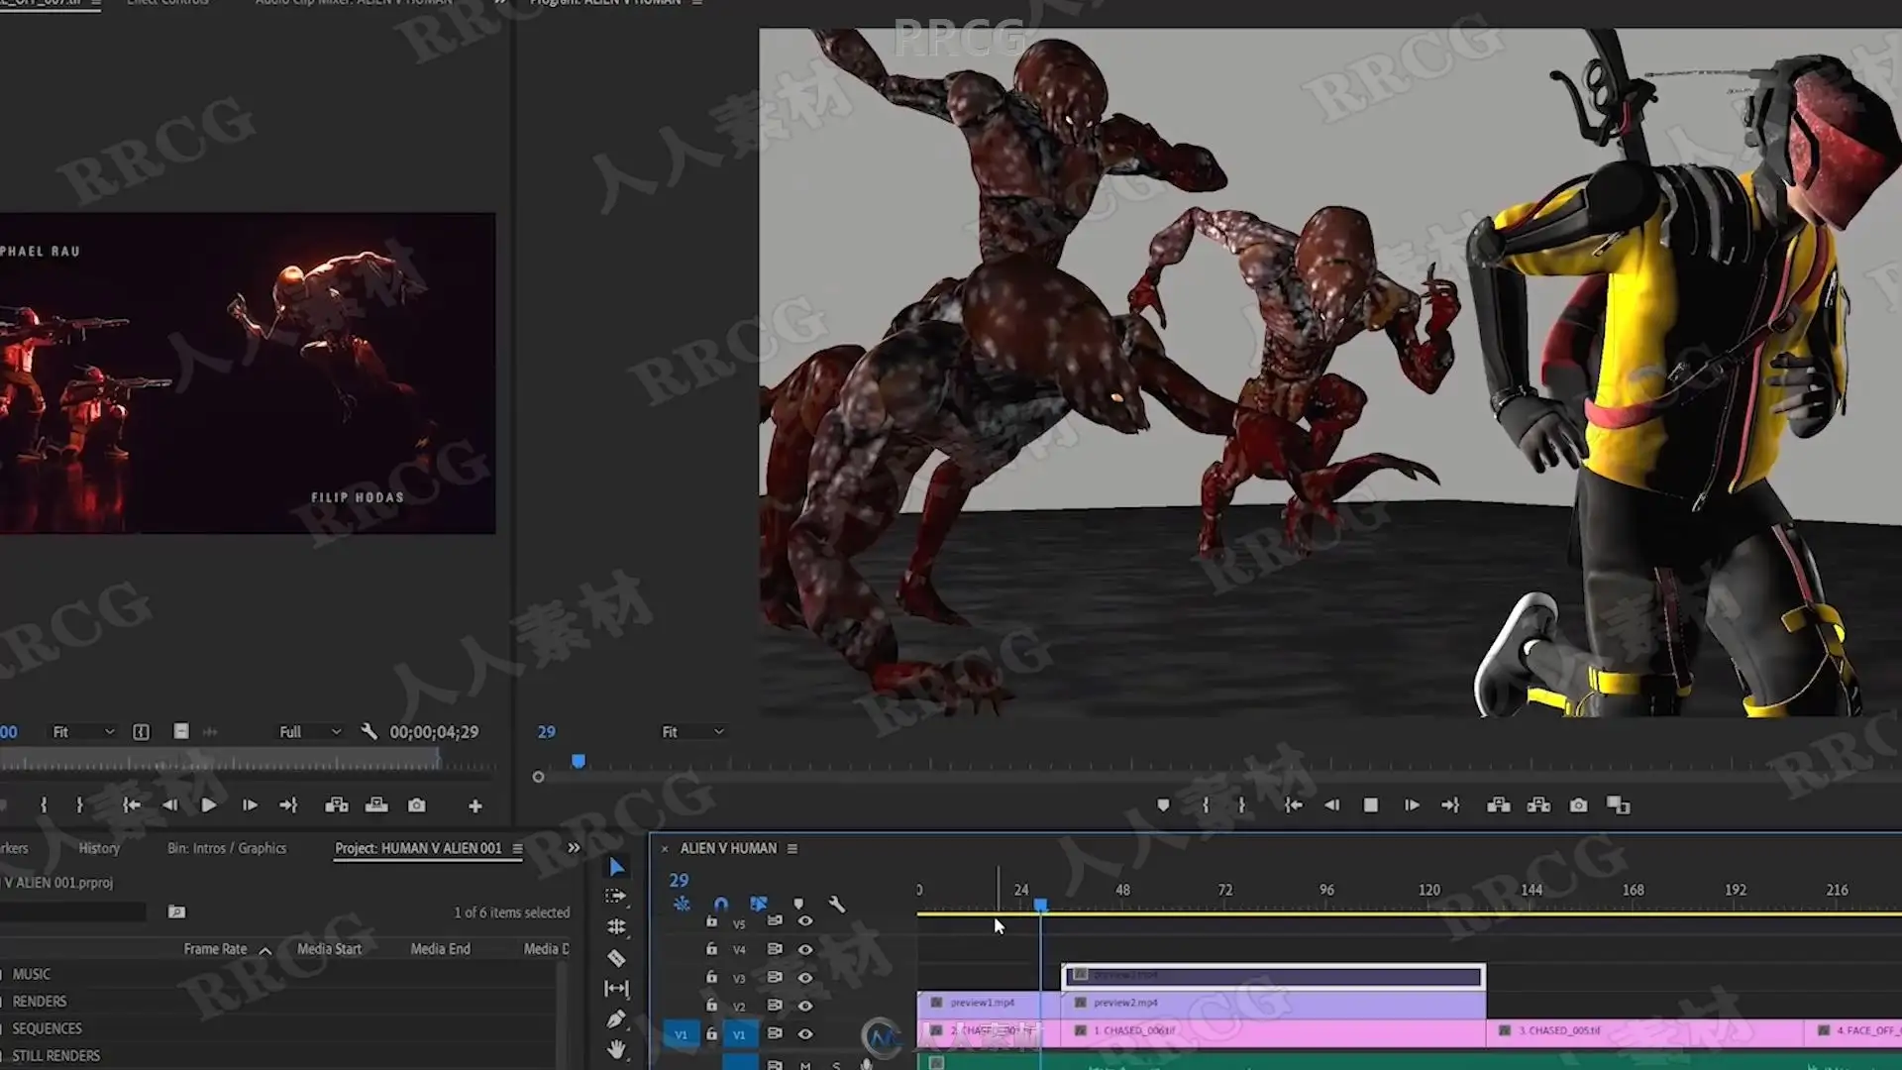Select ALIEN V HUMAN timeline tab
Screen dimensions: 1902x1070
point(728,848)
